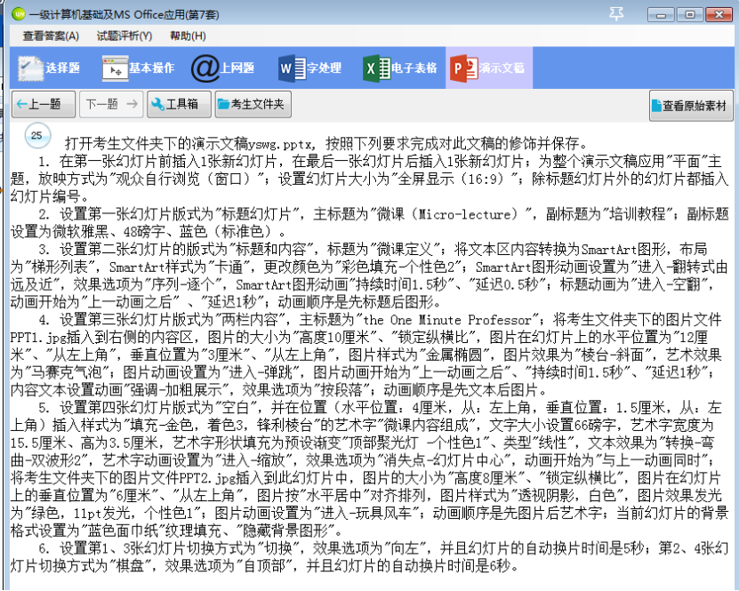The image size is (739, 591).
Task: Click 查看原始素材 button
Action: pyautogui.click(x=691, y=106)
